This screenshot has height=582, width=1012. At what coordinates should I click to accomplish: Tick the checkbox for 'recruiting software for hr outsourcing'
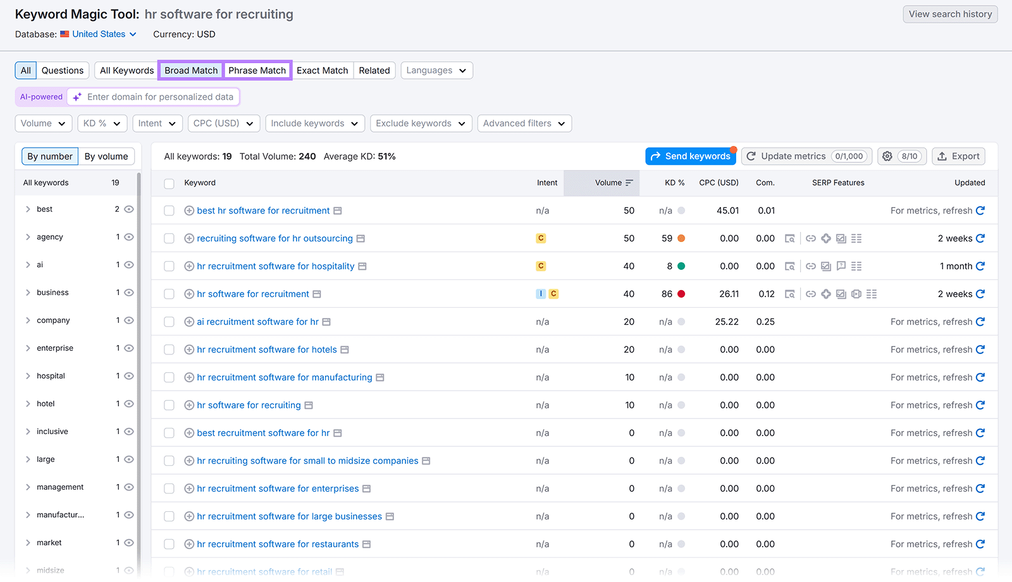click(x=169, y=238)
